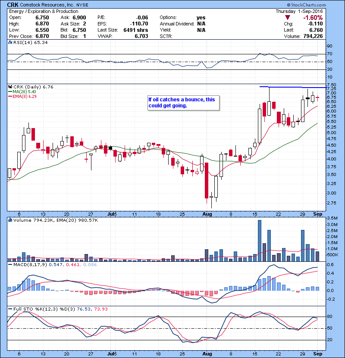The width and height of the screenshot is (345, 358).
Task: Click the Aug label on price chart axis
Action: click(x=207, y=214)
